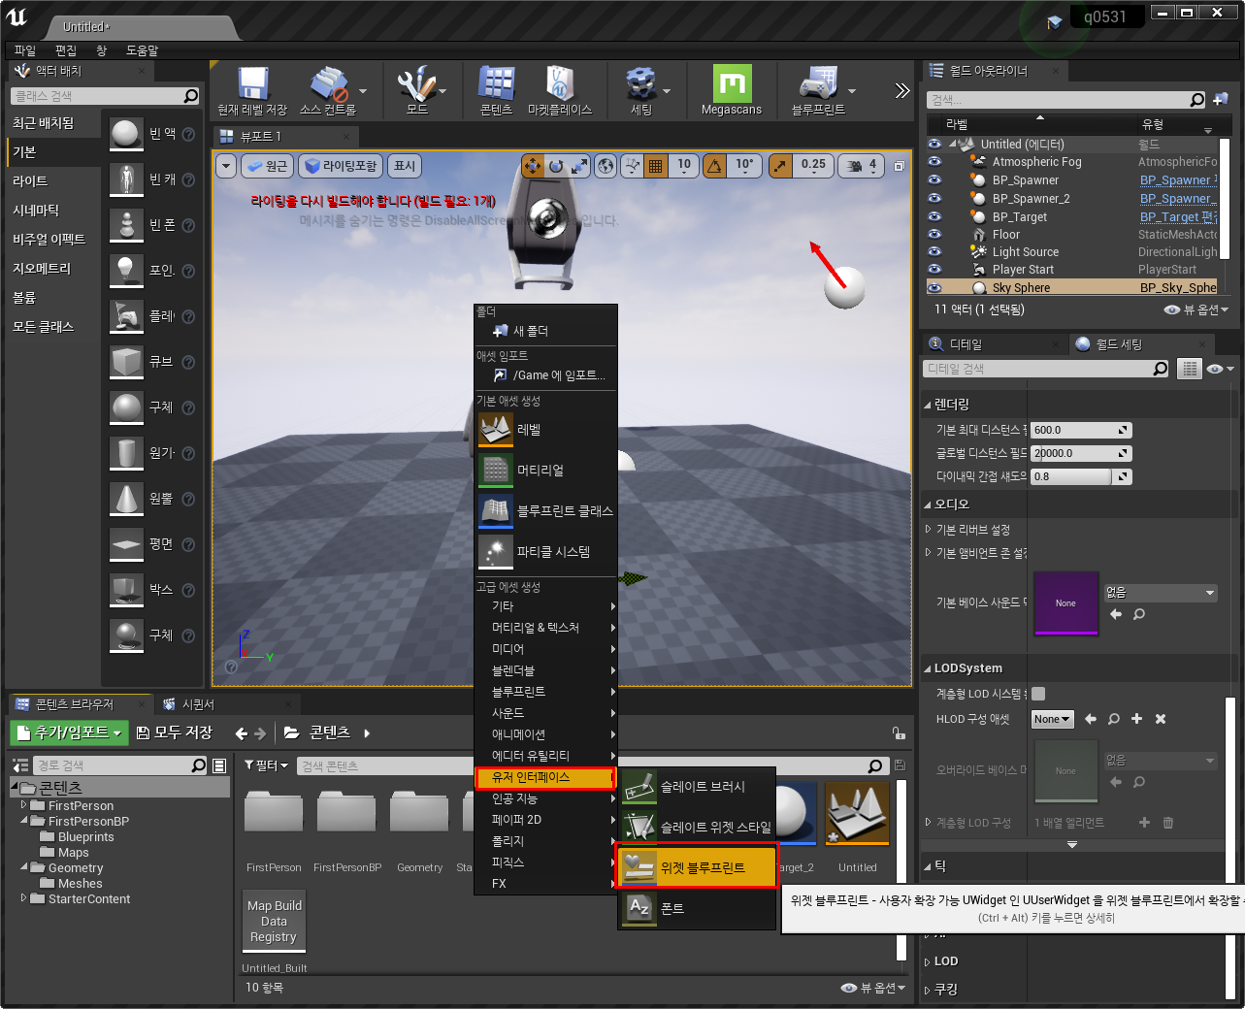Image resolution: width=1245 pixels, height=1009 pixels.
Task: Toggle visibility of BP_Spawner actor
Action: (x=934, y=179)
